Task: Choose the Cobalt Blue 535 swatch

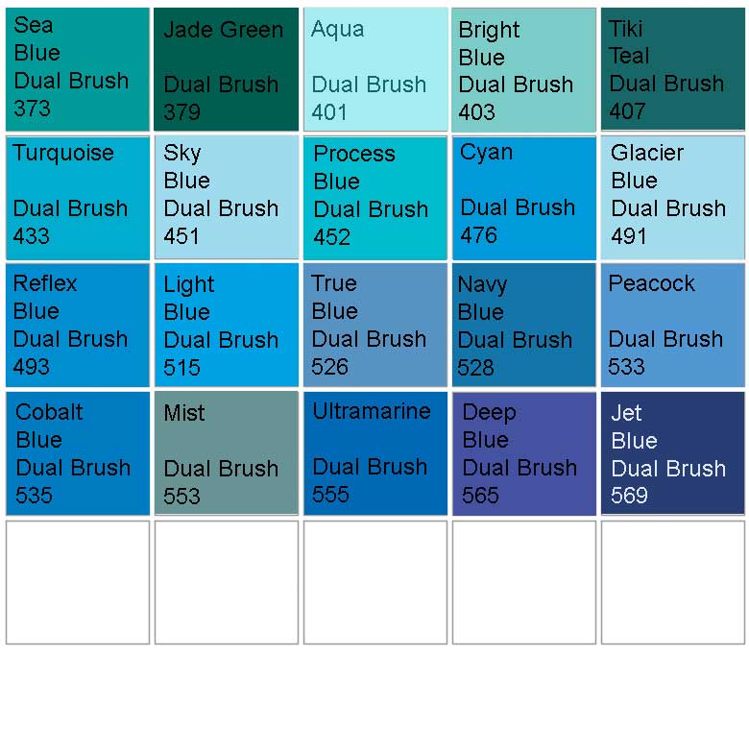Action: tap(78, 453)
